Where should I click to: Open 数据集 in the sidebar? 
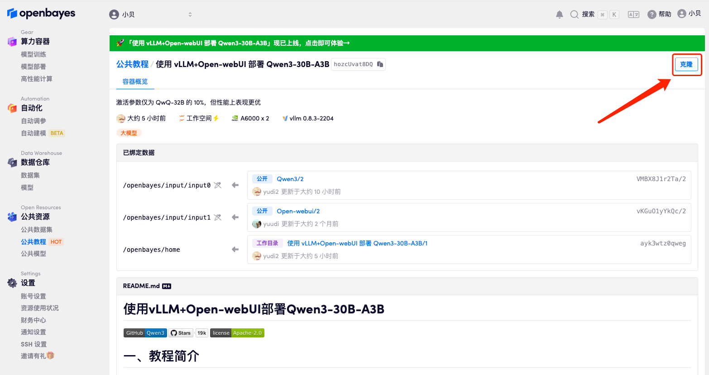(x=30, y=175)
